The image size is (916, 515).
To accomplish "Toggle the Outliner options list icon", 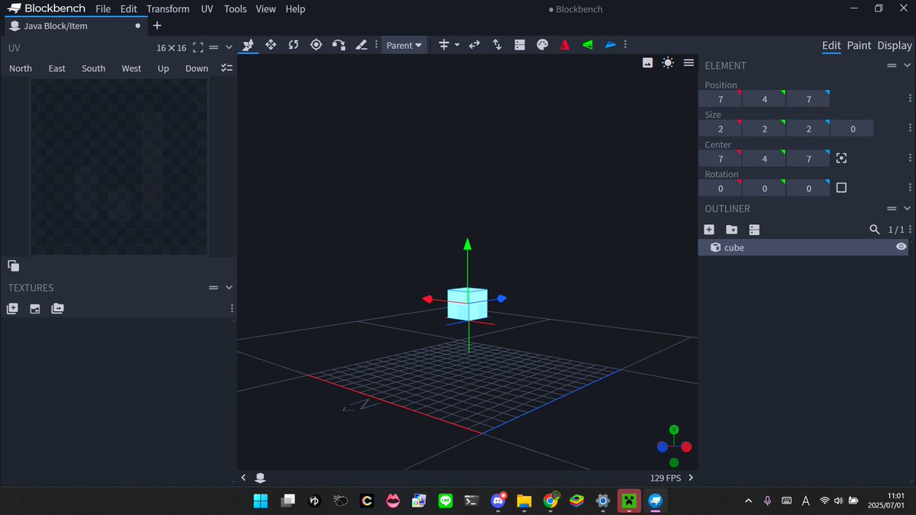I will coord(754,230).
